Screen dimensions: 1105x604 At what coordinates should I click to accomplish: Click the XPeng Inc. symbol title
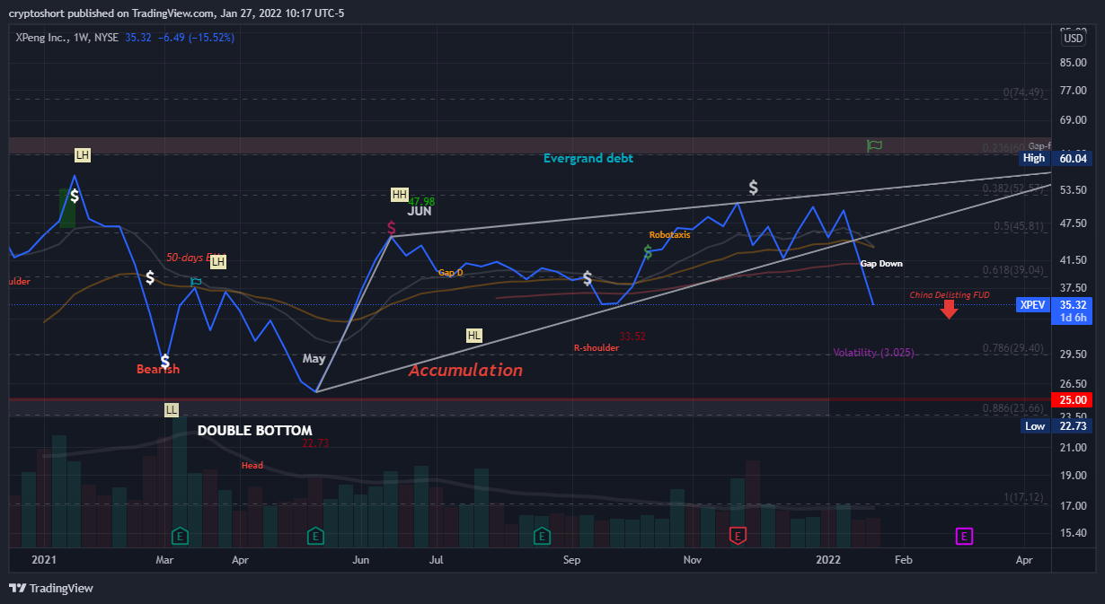coord(43,39)
